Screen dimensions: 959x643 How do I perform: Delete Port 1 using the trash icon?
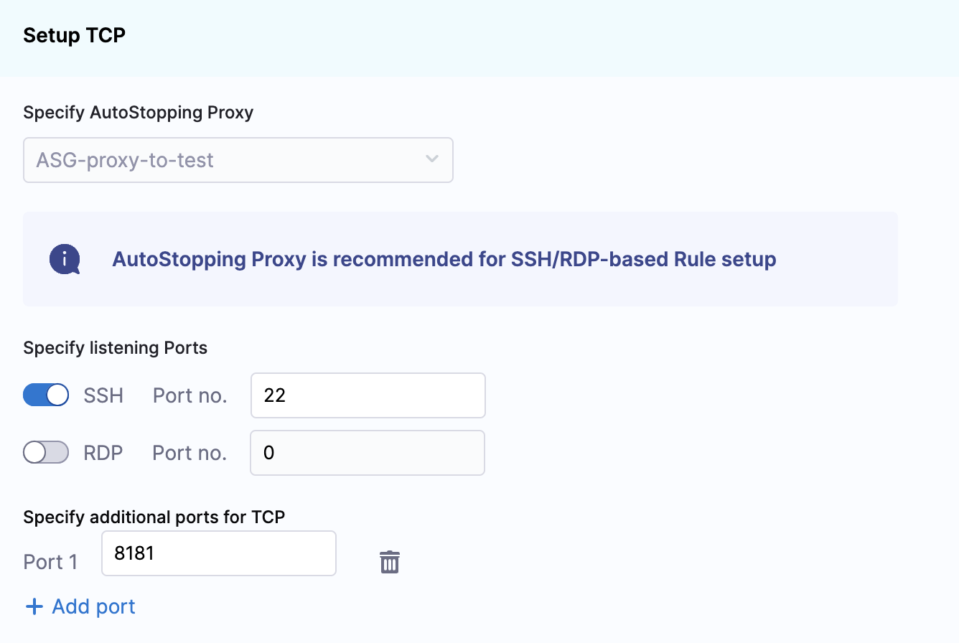coord(389,562)
